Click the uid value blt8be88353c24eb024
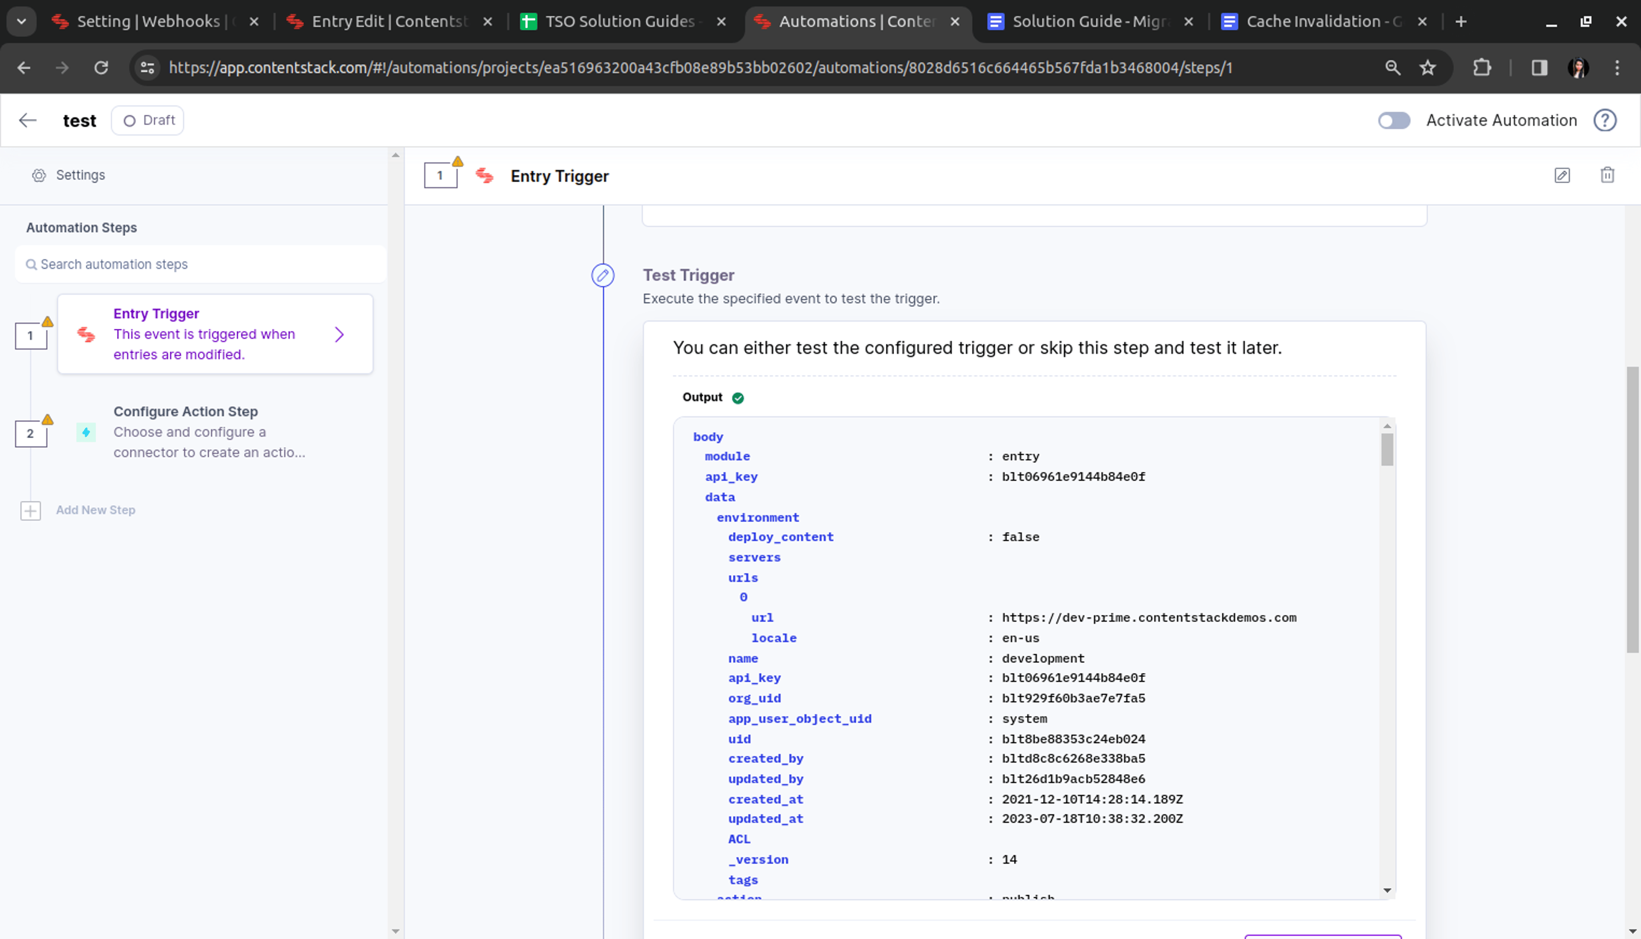This screenshot has width=1641, height=939. pos(1073,739)
